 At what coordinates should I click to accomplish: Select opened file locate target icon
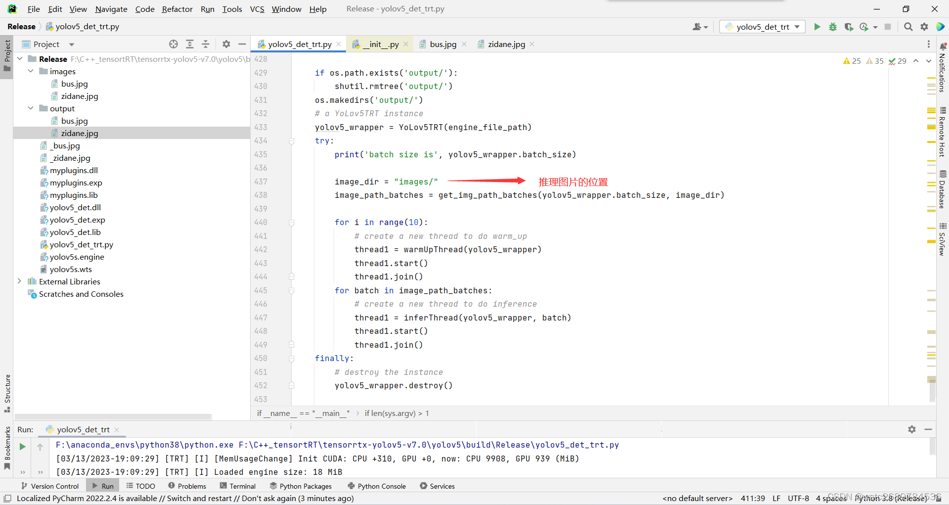173,44
